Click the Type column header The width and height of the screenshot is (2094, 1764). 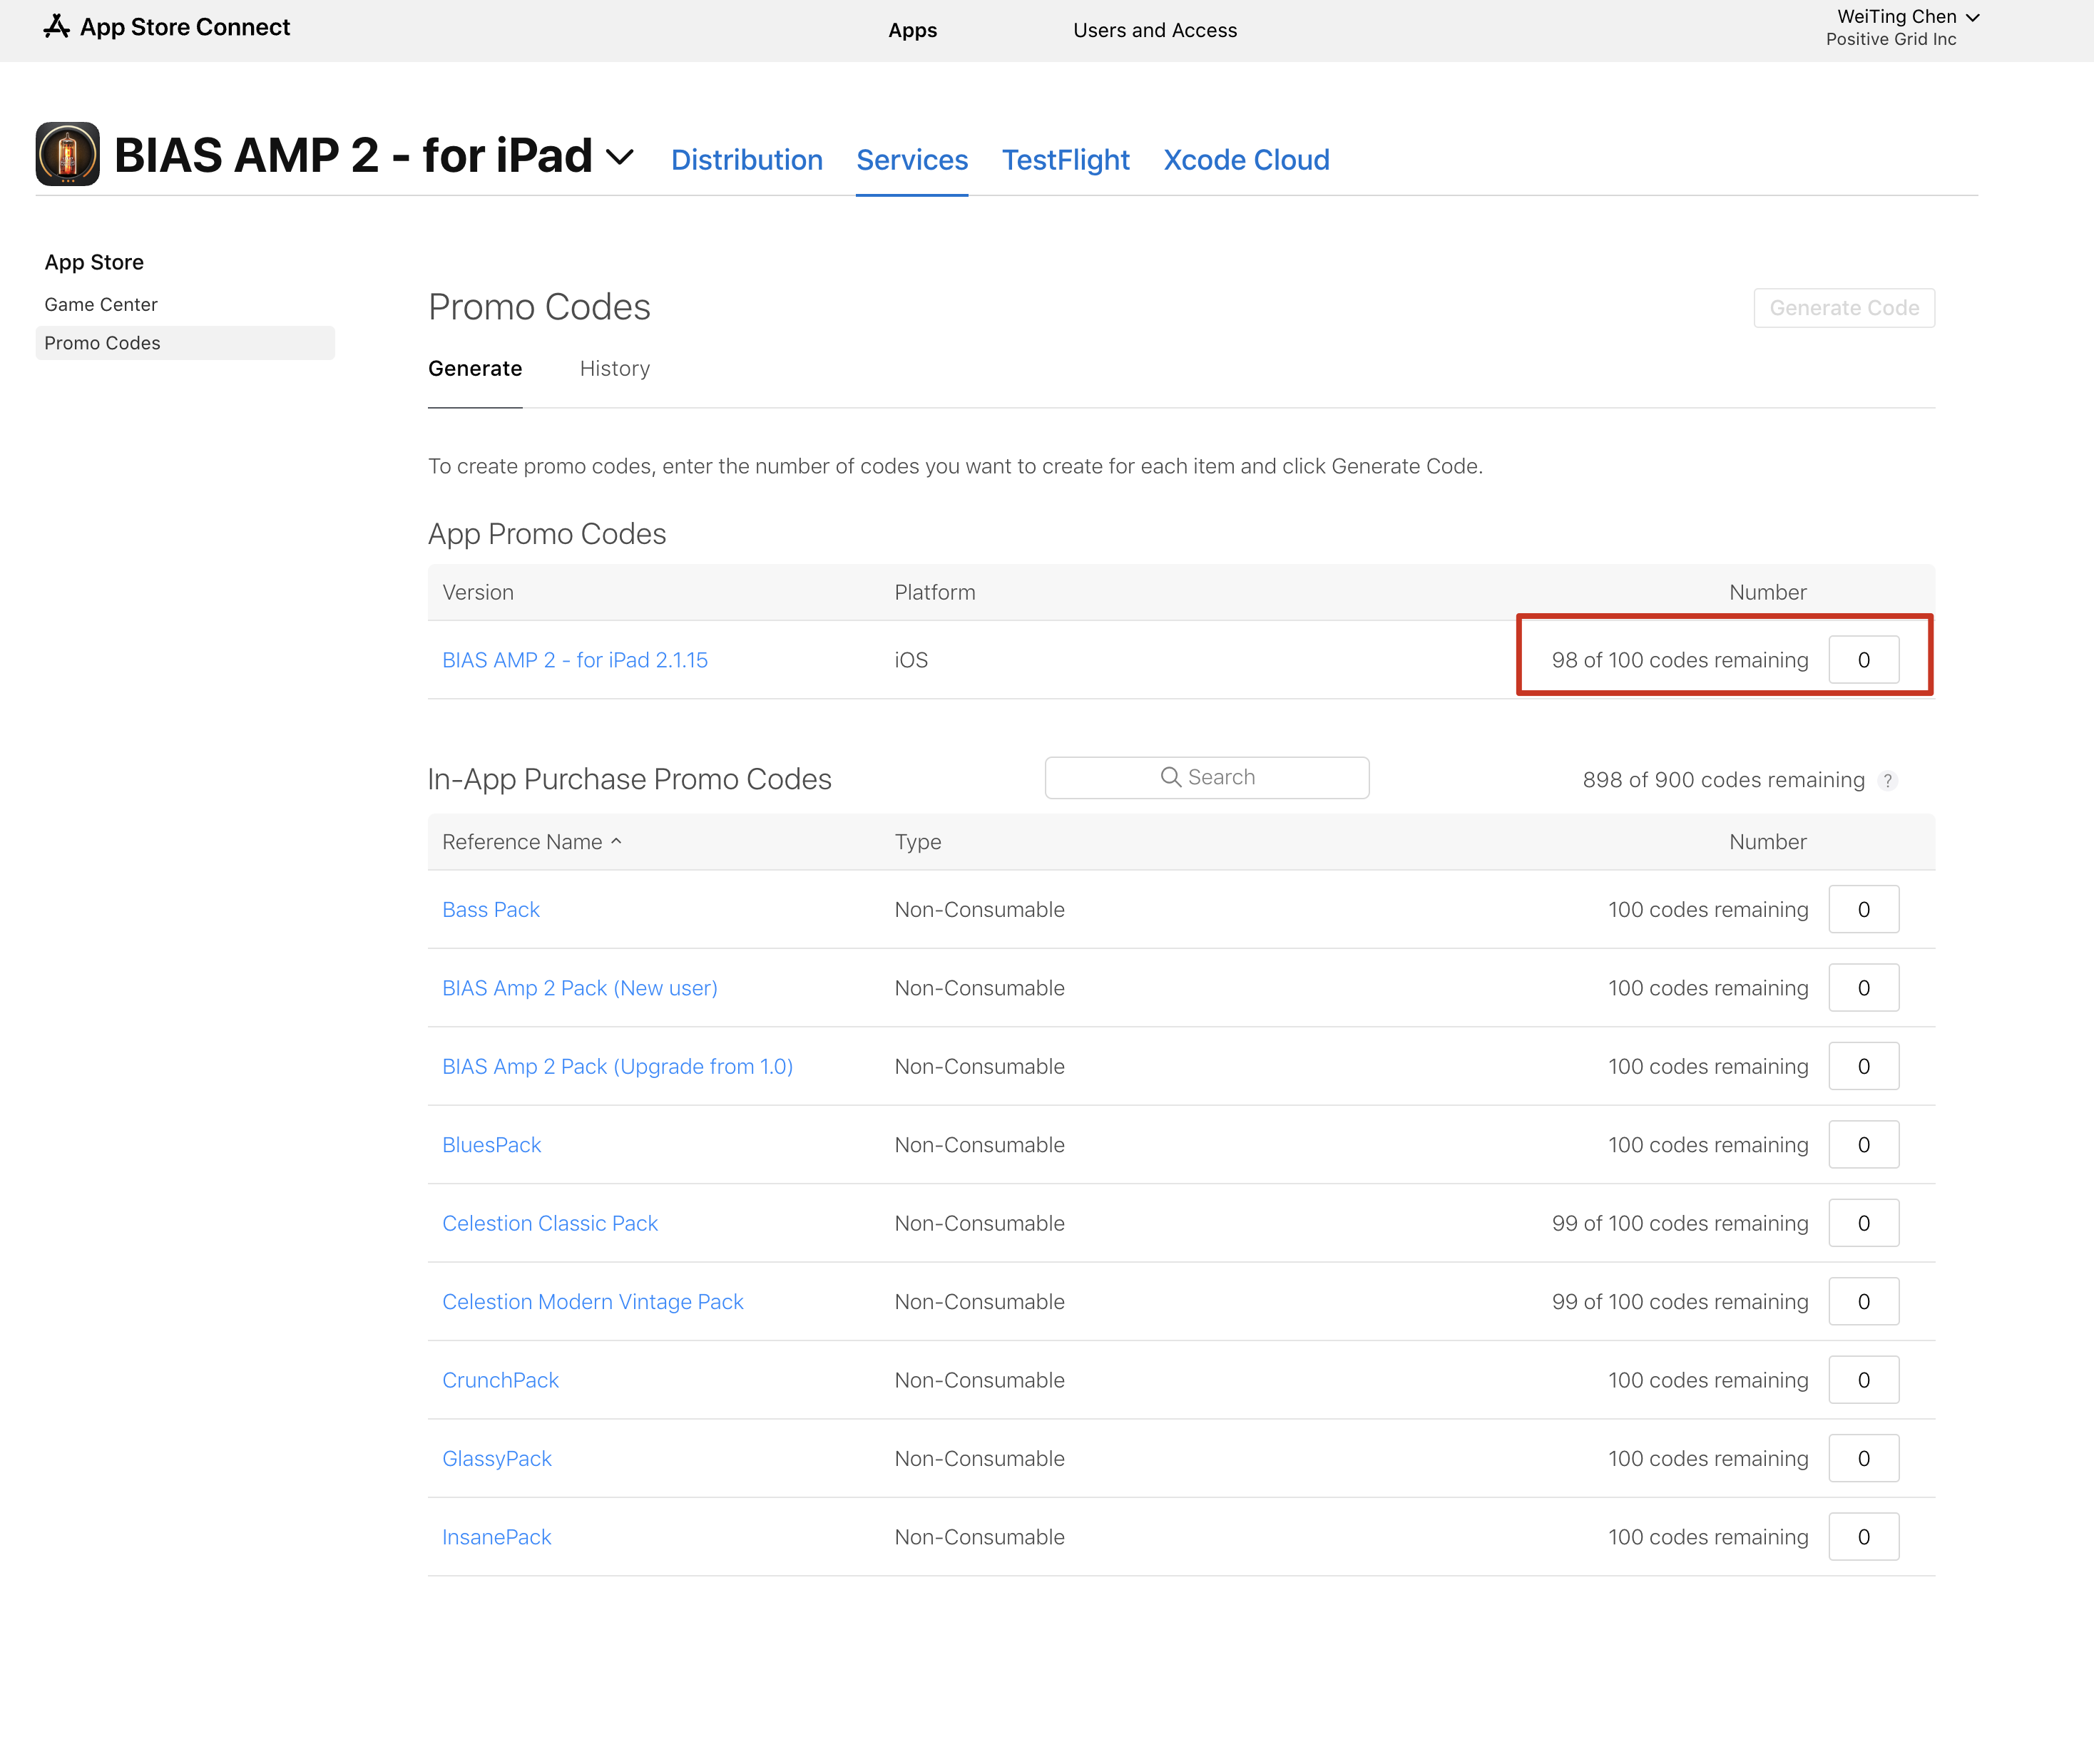918,842
